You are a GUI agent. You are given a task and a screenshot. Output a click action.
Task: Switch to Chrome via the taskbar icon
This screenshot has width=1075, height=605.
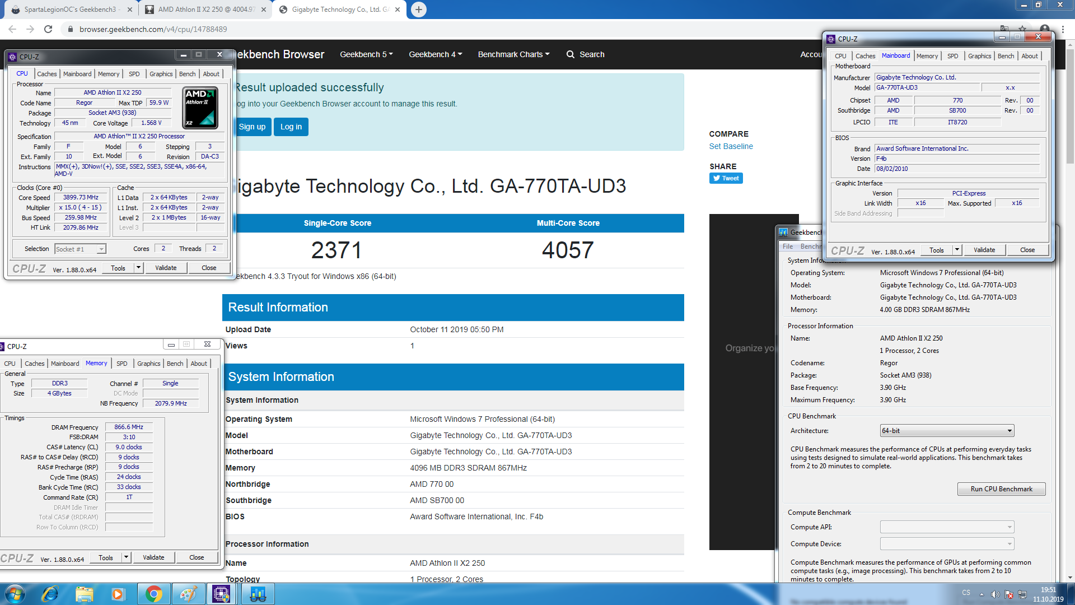coord(153,594)
